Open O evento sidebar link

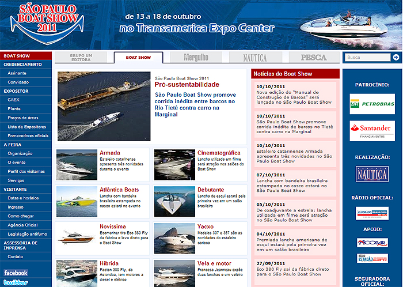[17, 163]
